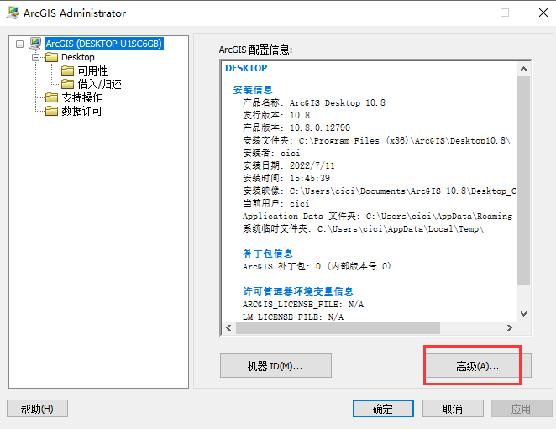Click the Application Data 文件夹 line

(378, 217)
